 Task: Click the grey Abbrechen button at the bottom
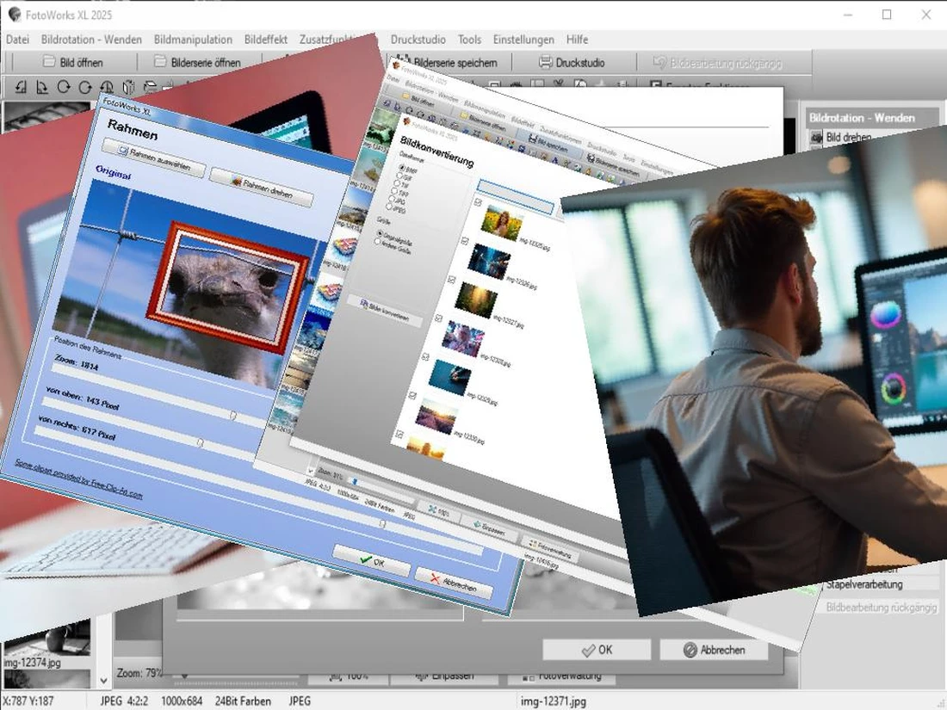tap(714, 650)
